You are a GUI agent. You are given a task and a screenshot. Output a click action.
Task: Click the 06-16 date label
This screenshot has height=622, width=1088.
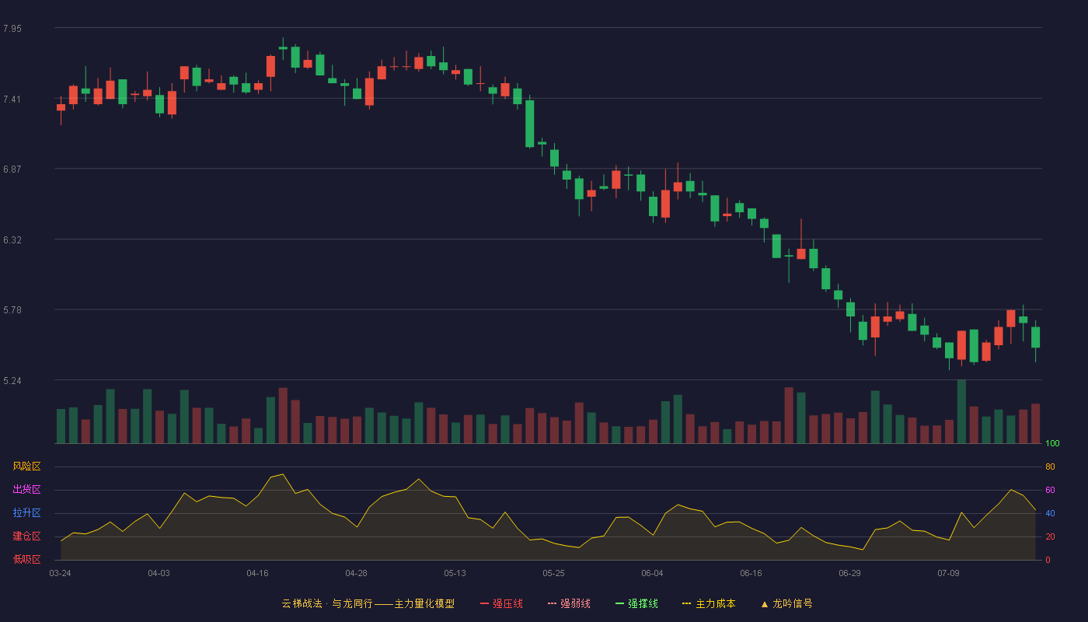[x=751, y=573]
